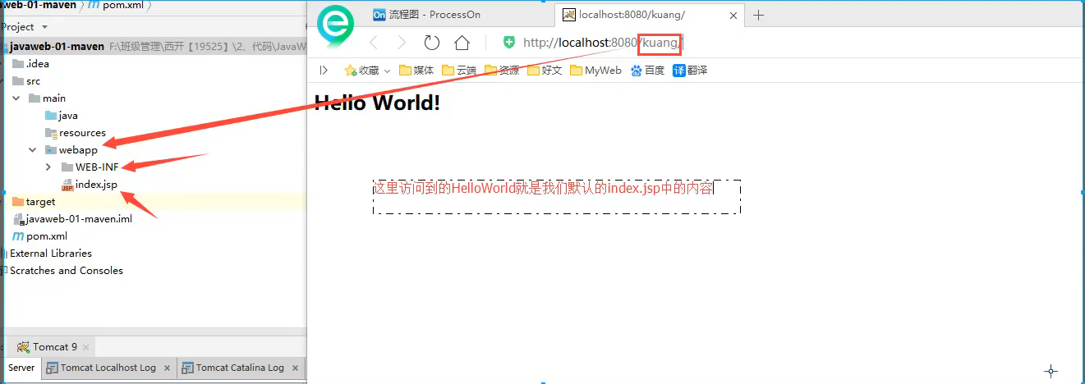Open a new browser tab with plus
This screenshot has height=384, width=1085.
(x=759, y=15)
